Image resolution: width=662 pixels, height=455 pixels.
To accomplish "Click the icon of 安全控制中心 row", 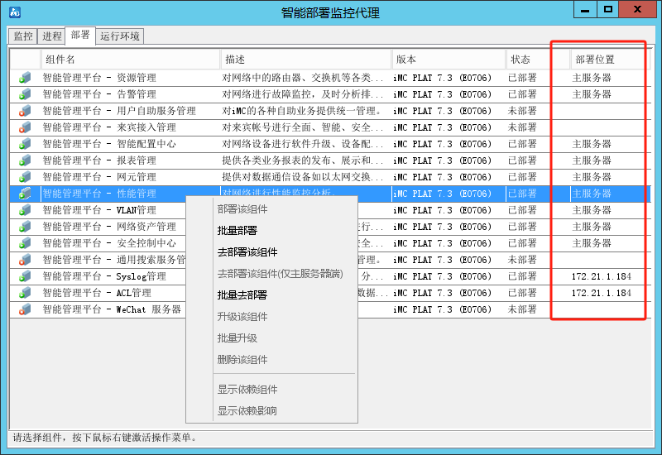I will point(25,243).
